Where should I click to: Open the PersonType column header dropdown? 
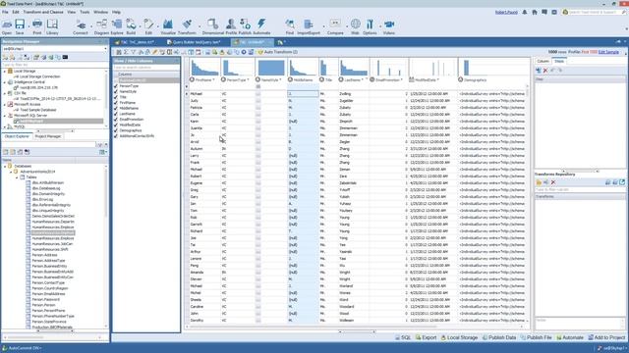pyautogui.click(x=247, y=80)
